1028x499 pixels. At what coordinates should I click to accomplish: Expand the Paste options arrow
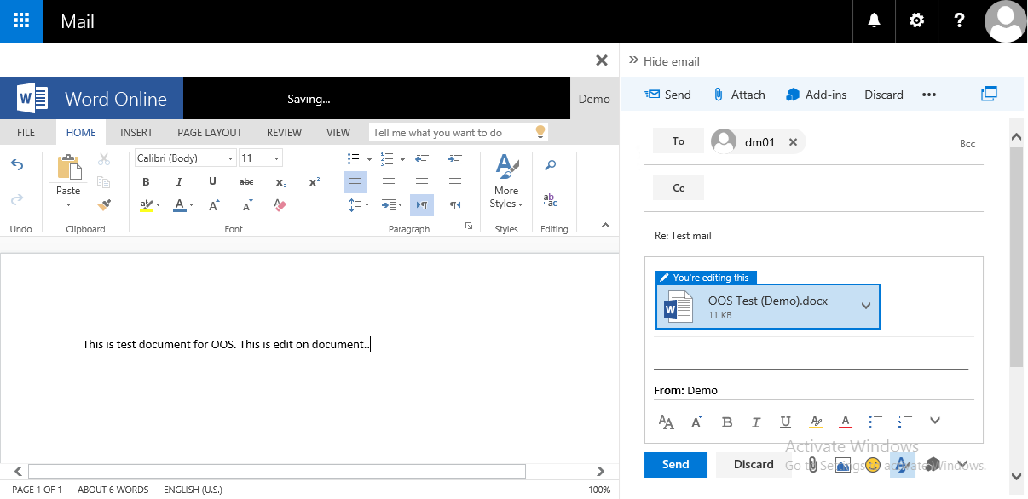pyautogui.click(x=68, y=204)
